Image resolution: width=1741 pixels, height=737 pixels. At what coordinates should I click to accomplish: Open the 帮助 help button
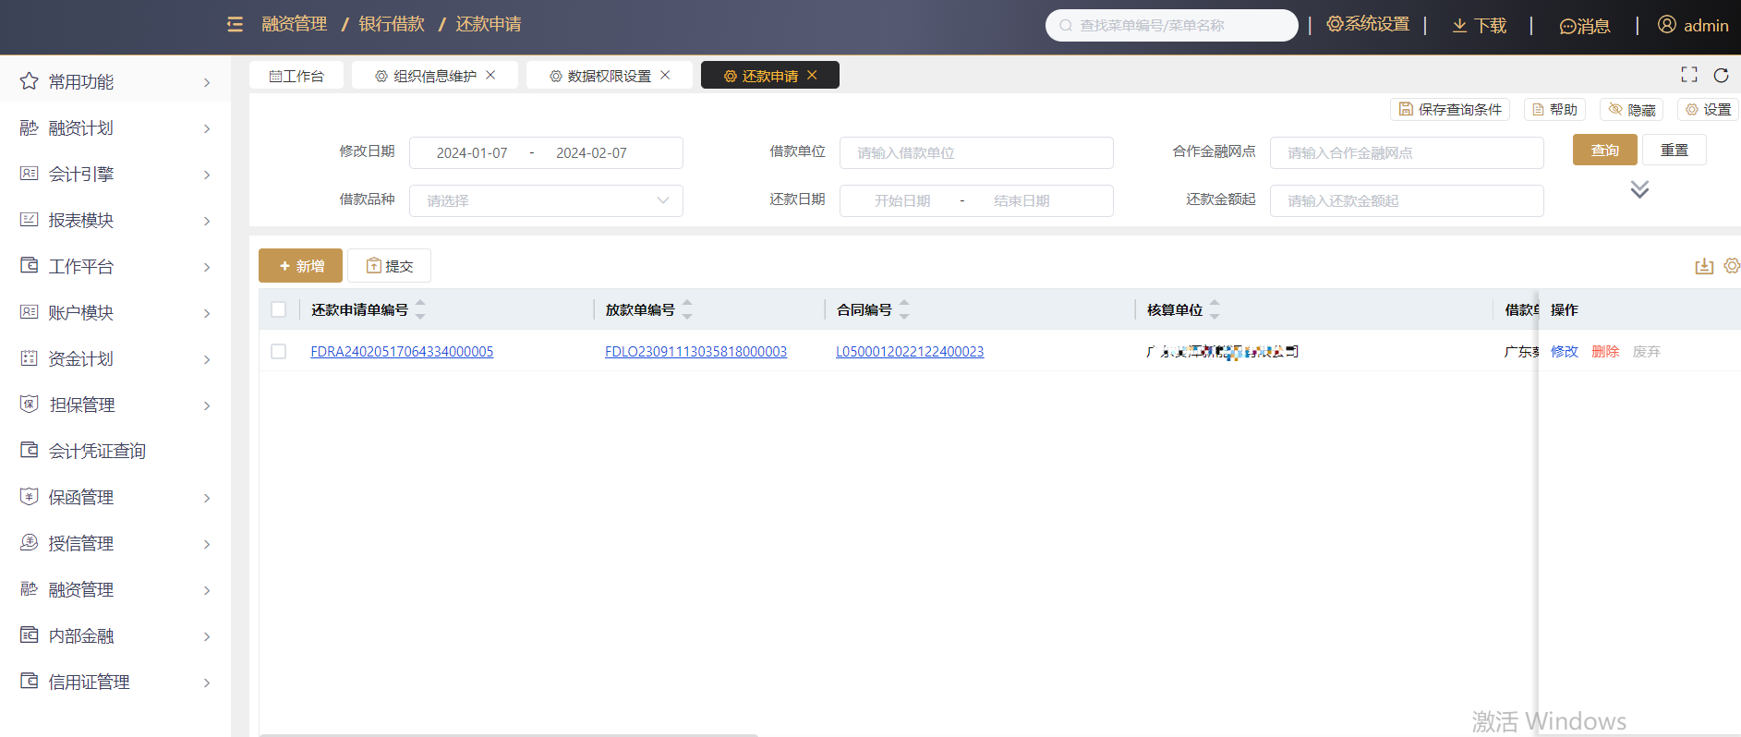1554,109
